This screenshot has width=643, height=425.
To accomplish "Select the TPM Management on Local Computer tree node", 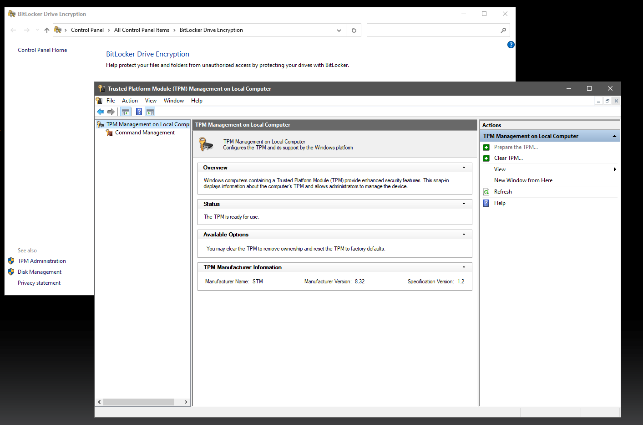I will (148, 124).
